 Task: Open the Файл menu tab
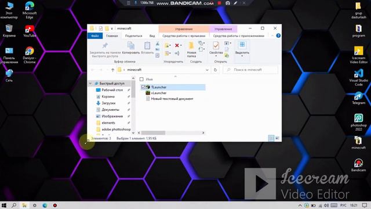click(95, 36)
